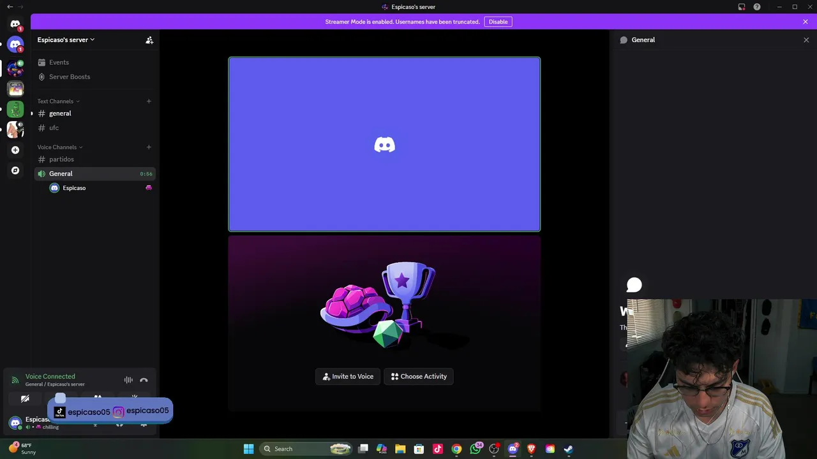This screenshot has width=817, height=459.
Task: Dismiss the Streamer Mode banner
Action: 806,22
